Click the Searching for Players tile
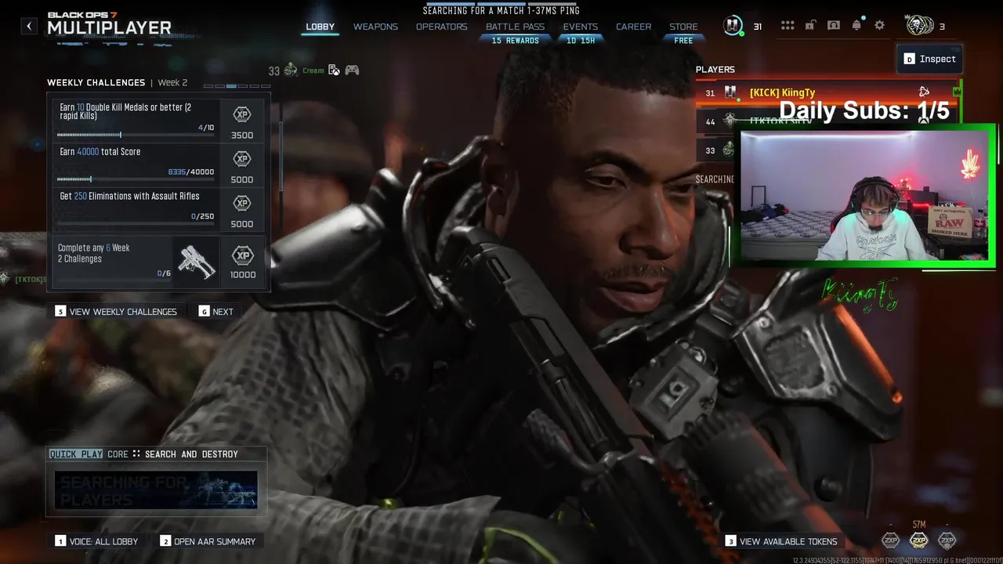Viewport: 1003px width, 564px height. 155,490
